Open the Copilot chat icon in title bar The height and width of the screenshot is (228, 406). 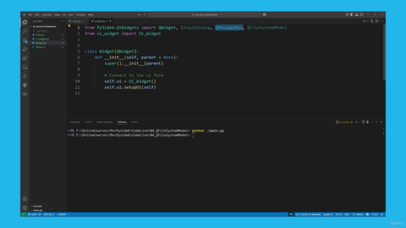tap(264, 15)
